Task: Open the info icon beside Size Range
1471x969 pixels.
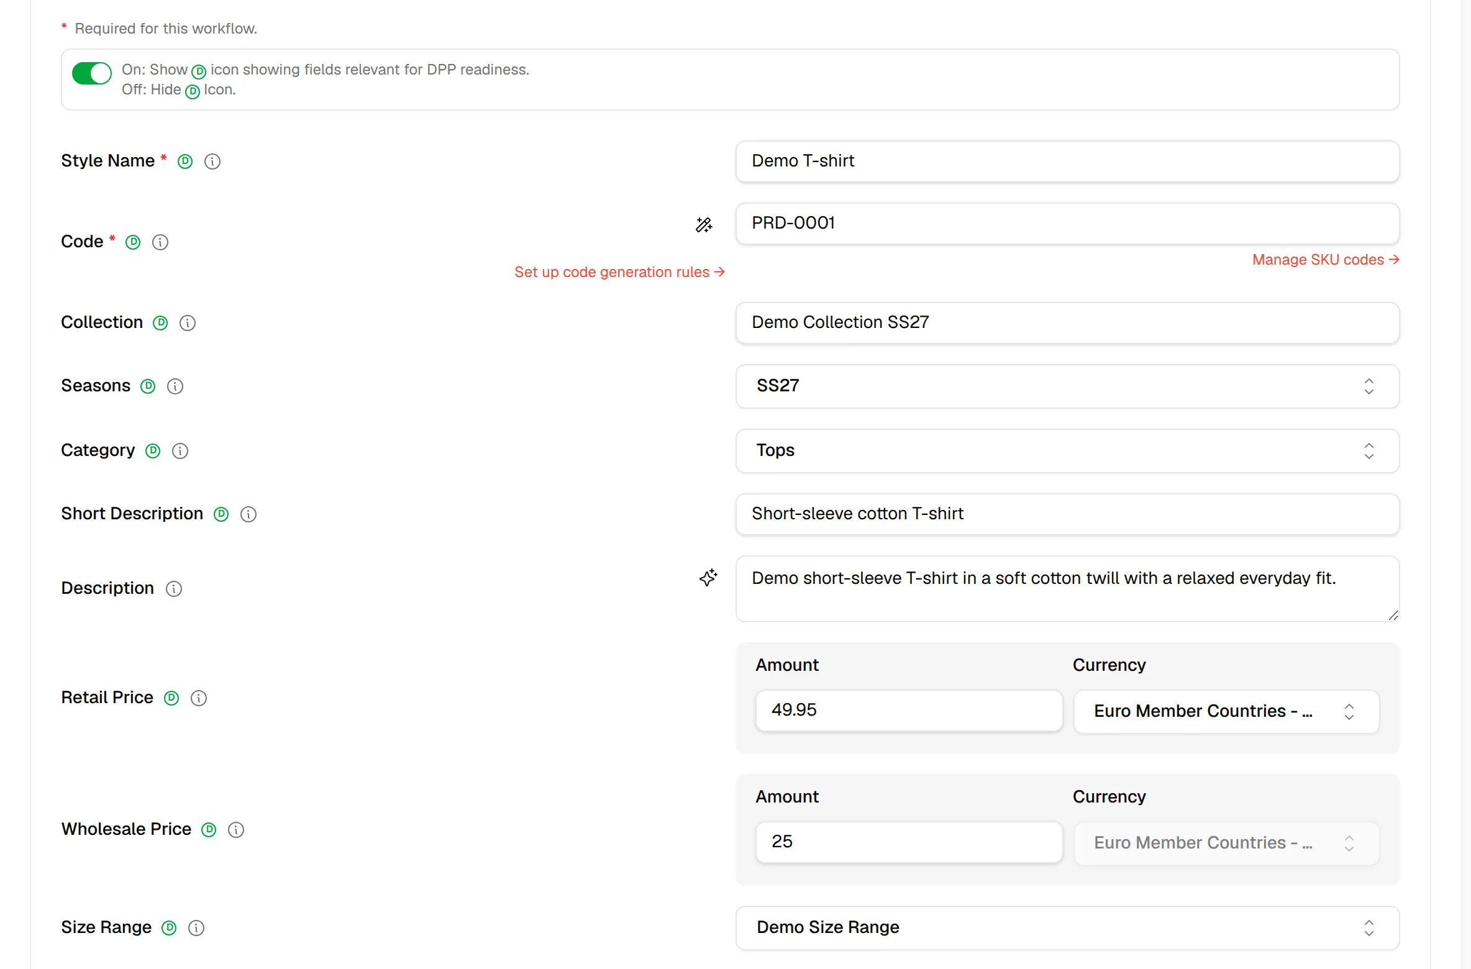Action: 196,928
